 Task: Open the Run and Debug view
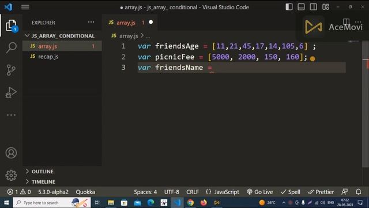coord(11,92)
